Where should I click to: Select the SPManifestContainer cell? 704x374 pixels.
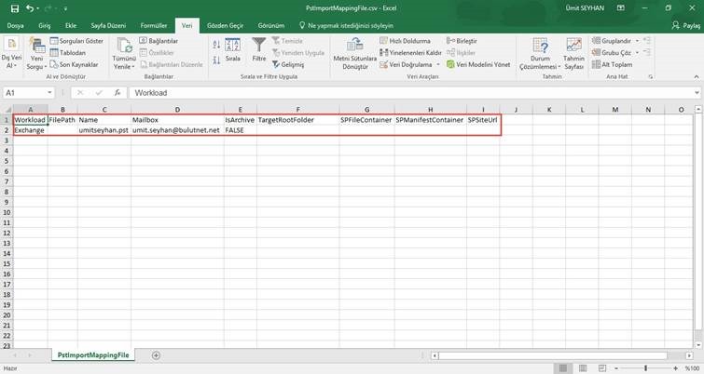(x=430, y=120)
